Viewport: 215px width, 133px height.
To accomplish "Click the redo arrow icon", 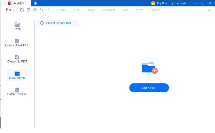I will [47, 10].
